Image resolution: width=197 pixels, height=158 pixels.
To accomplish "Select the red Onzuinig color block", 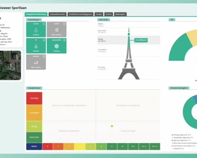I will coord(34,98).
